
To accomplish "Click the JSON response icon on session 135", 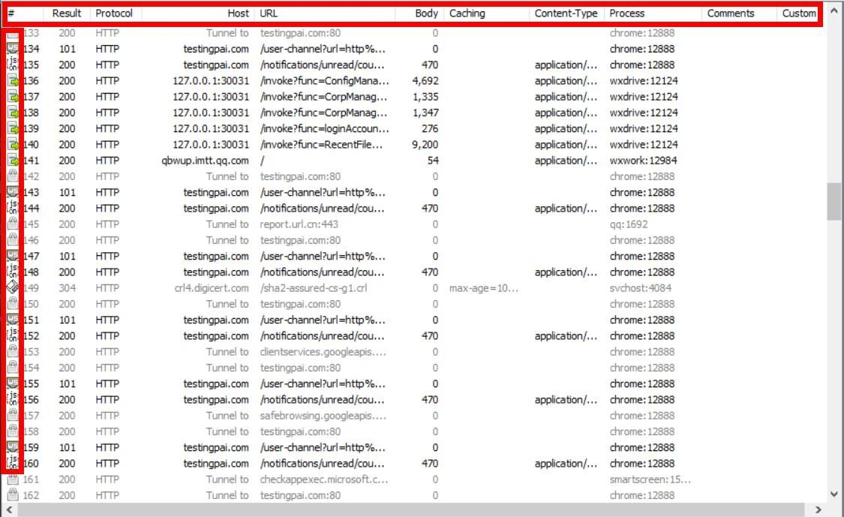I will coord(11,65).
